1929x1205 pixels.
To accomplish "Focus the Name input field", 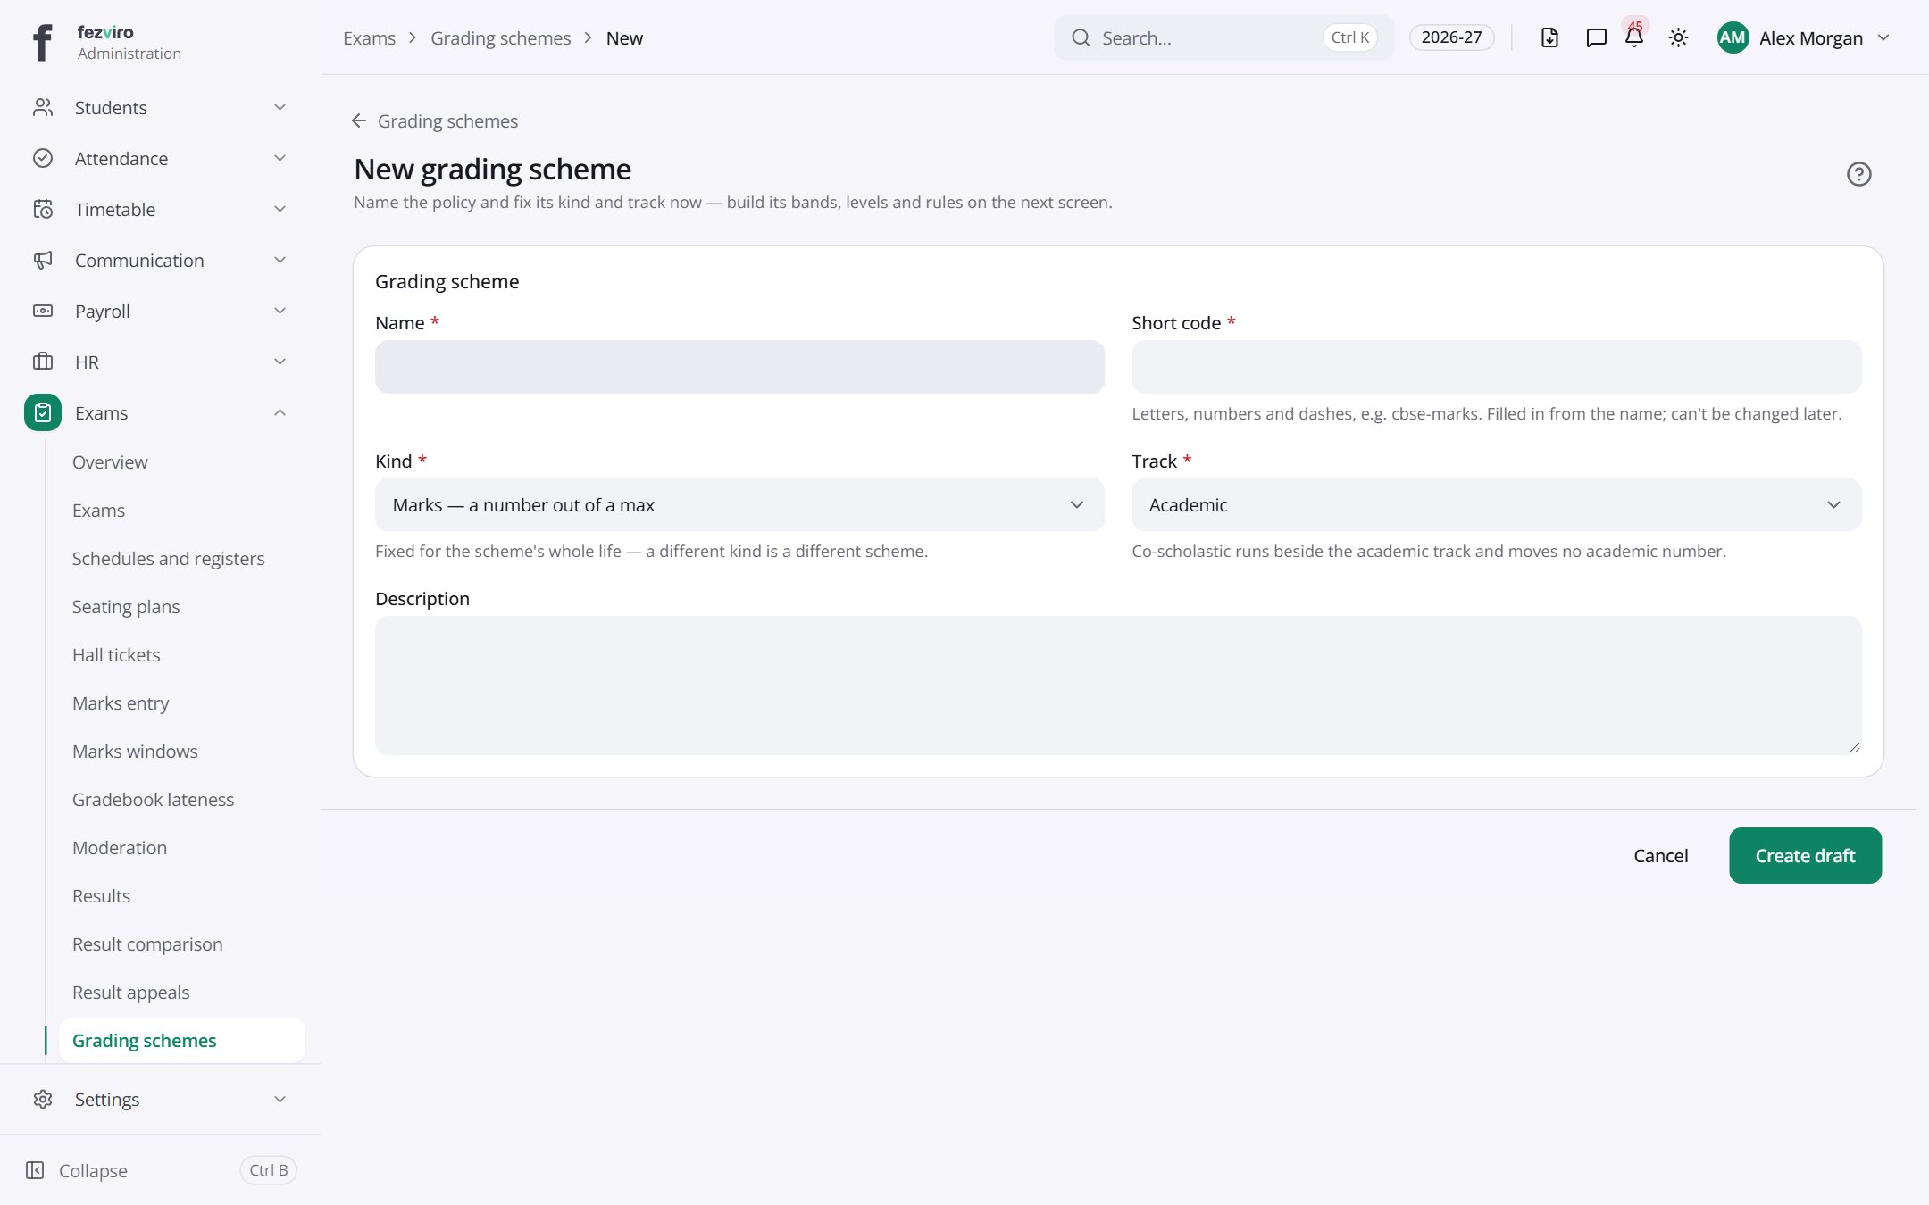I will [739, 367].
